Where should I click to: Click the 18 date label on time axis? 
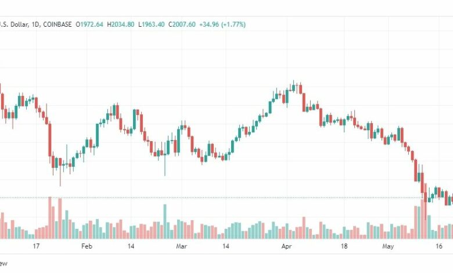[x=344, y=246]
